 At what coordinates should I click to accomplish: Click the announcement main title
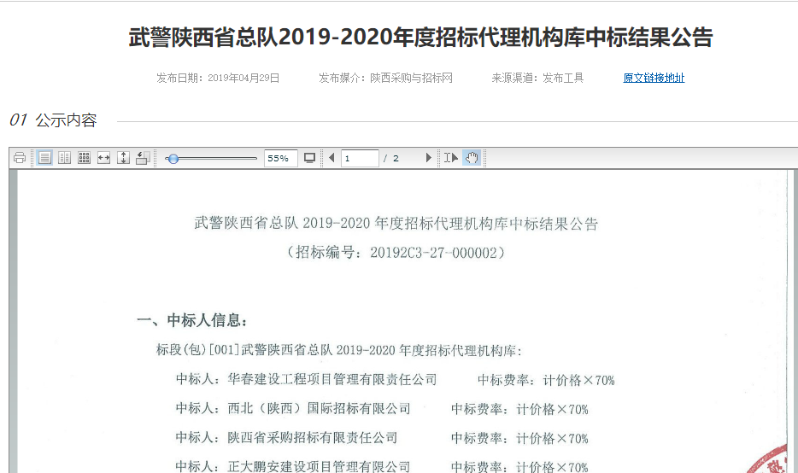pyautogui.click(x=420, y=38)
